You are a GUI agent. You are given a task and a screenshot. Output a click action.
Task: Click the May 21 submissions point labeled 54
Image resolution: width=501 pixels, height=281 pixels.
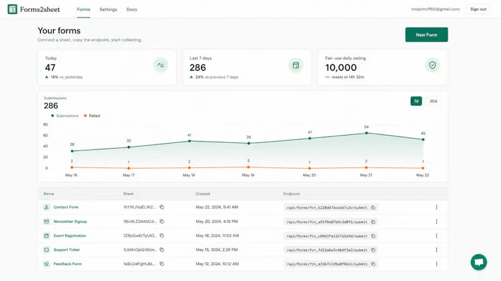click(366, 133)
